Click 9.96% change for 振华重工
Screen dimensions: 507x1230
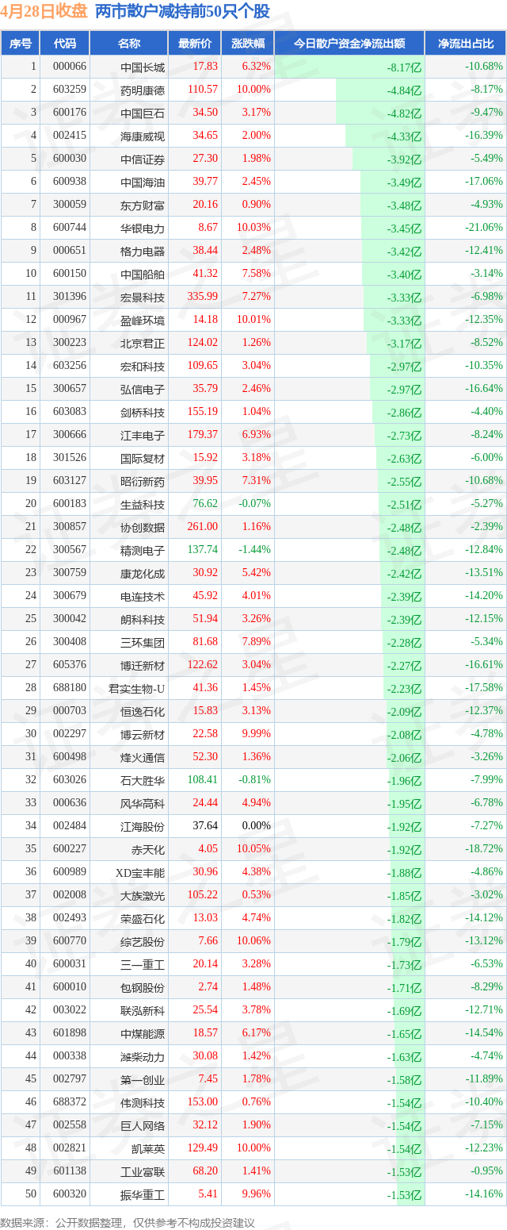(257, 1194)
